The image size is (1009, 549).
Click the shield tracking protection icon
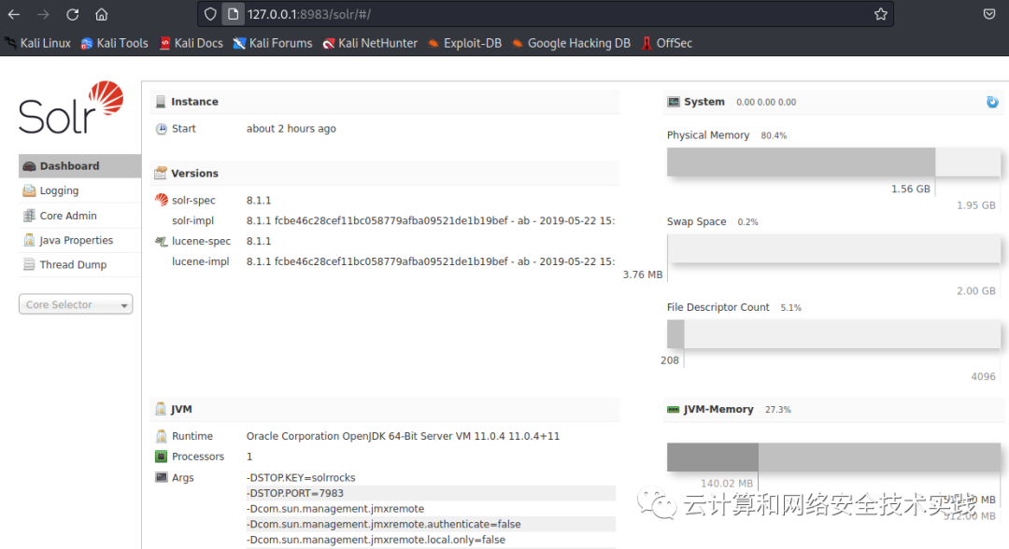pyautogui.click(x=210, y=14)
